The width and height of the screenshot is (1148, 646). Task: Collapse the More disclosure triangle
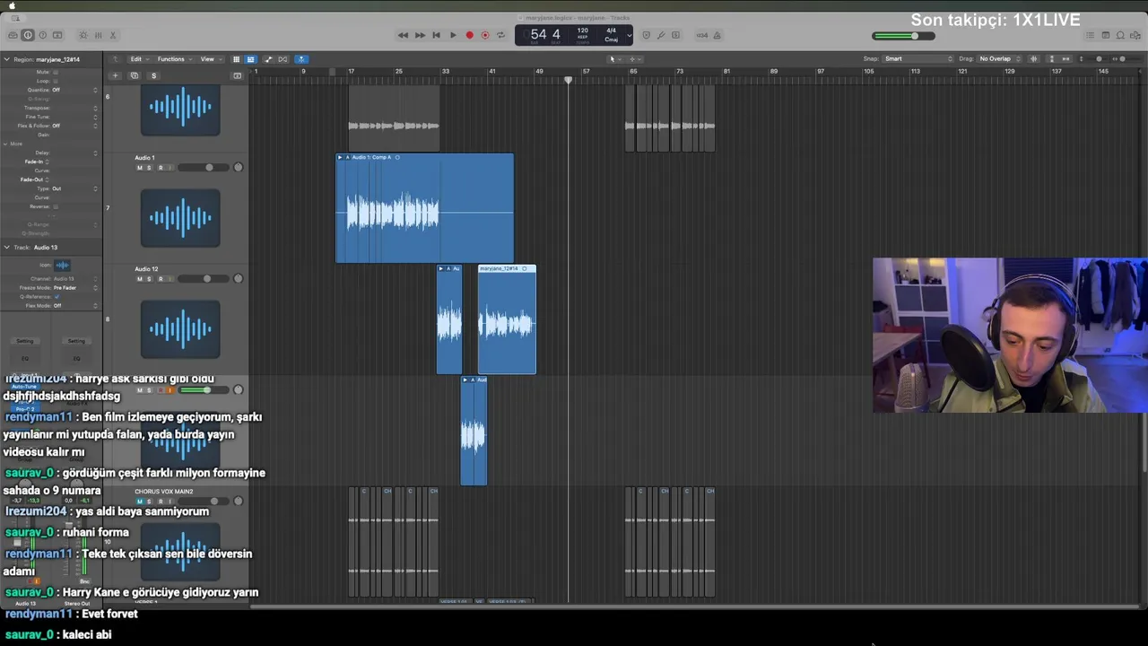5,144
